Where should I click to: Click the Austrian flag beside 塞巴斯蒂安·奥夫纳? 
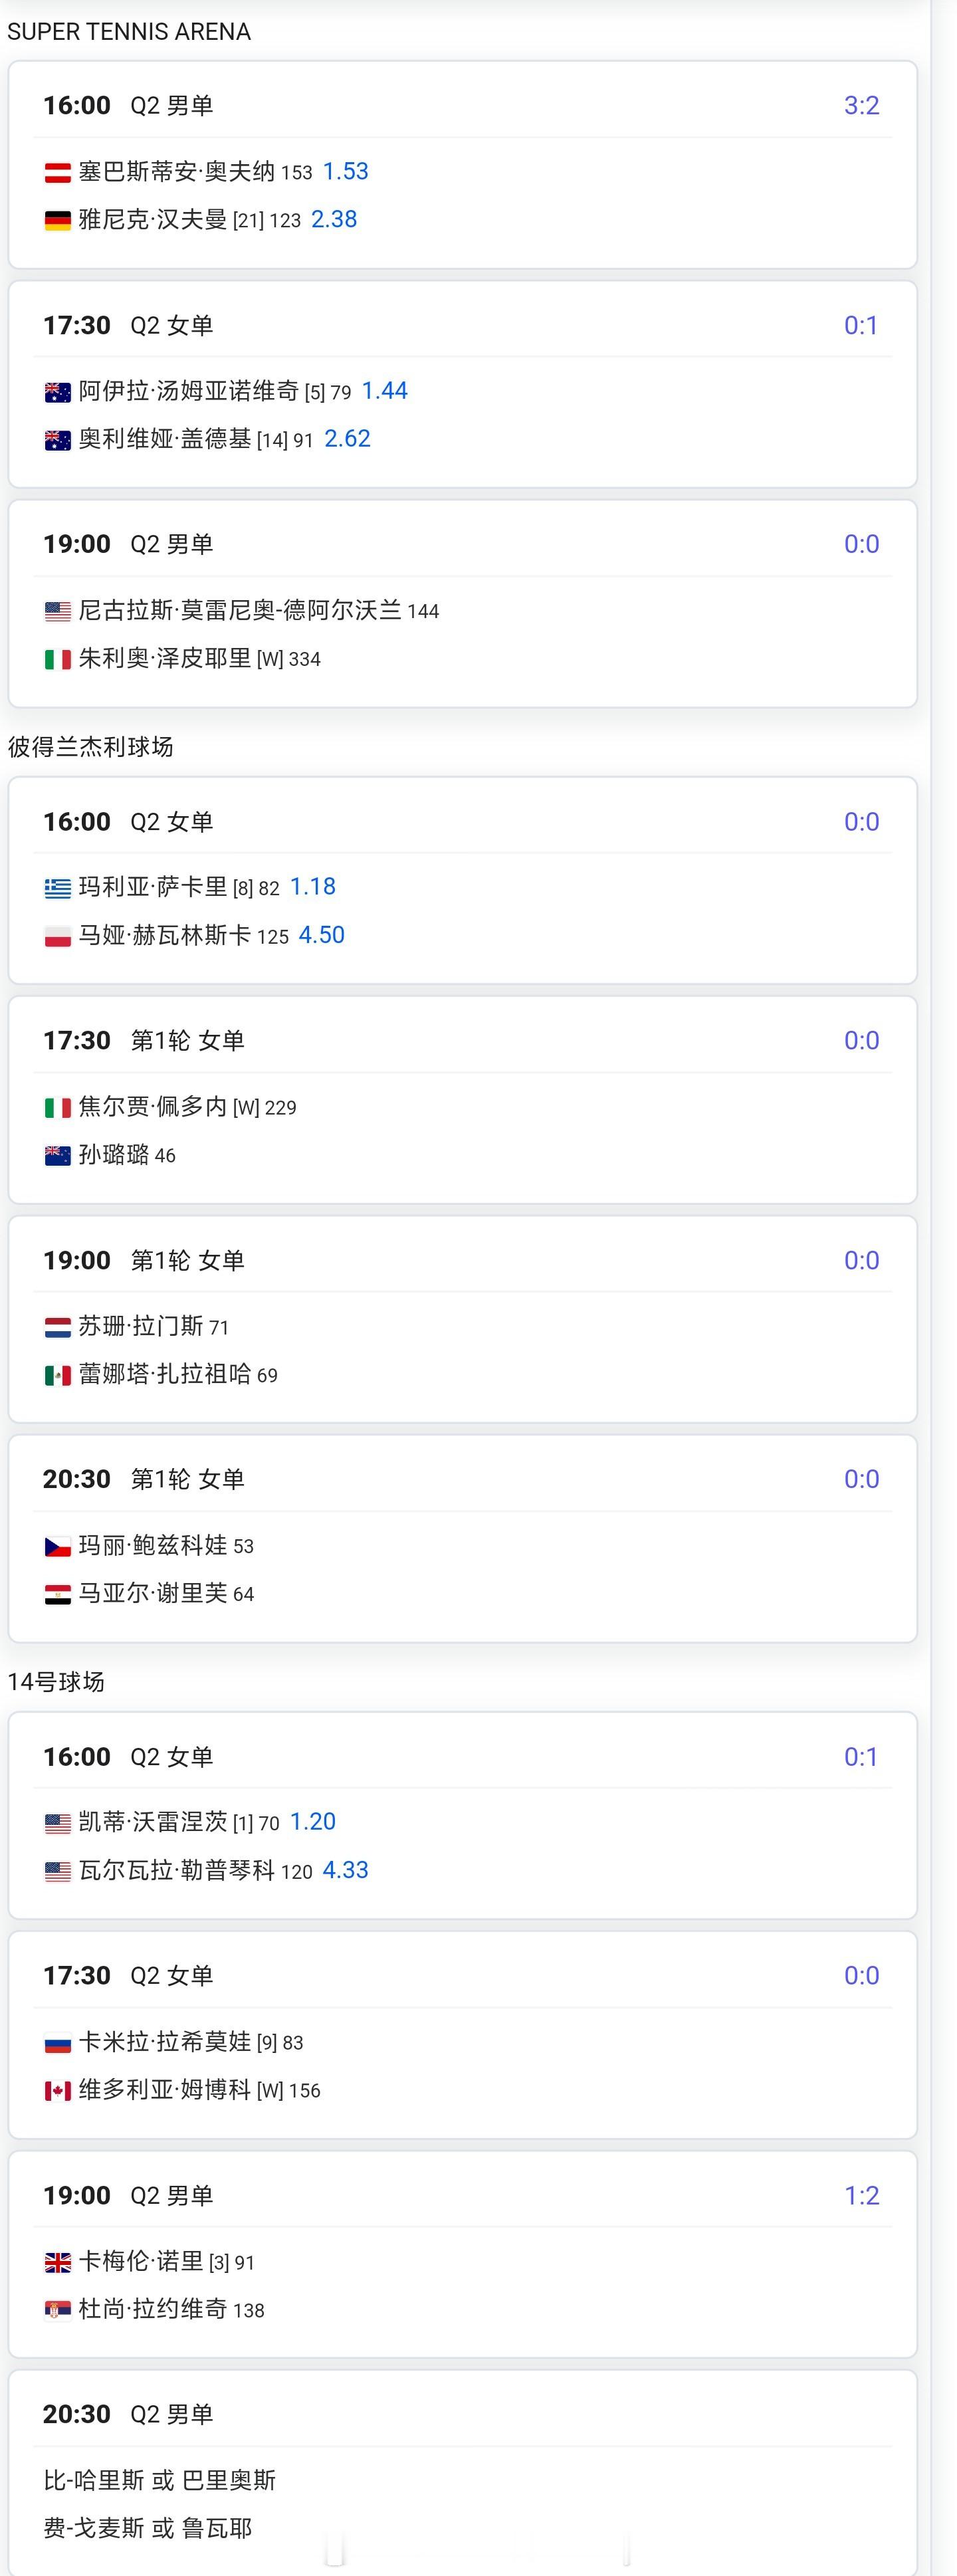coord(57,172)
